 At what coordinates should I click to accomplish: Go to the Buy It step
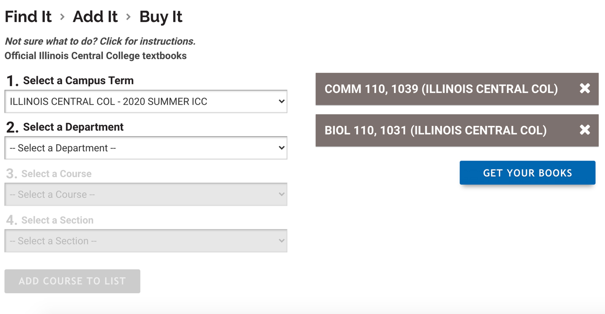[x=161, y=17]
